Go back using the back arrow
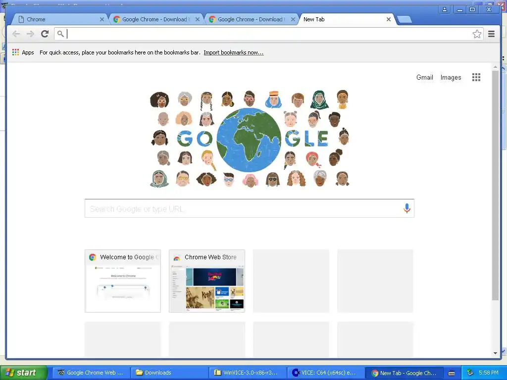Image resolution: width=507 pixels, height=380 pixels. [x=16, y=34]
